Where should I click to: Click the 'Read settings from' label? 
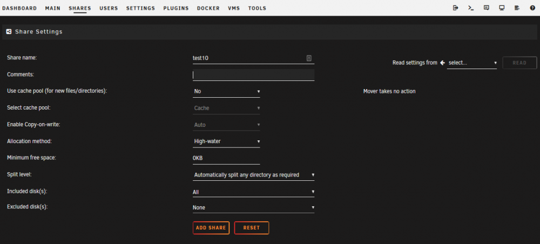tap(415, 63)
